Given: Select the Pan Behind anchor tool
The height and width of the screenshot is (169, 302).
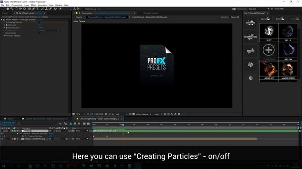Looking at the screenshot, I should [x=25, y=9].
